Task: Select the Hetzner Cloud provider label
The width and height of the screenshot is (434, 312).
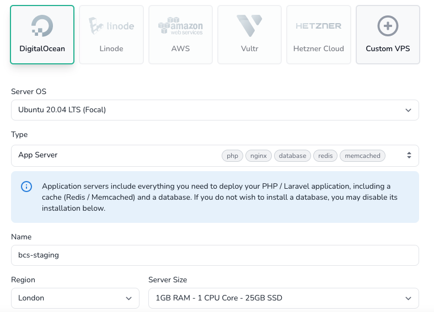Action: [x=318, y=48]
